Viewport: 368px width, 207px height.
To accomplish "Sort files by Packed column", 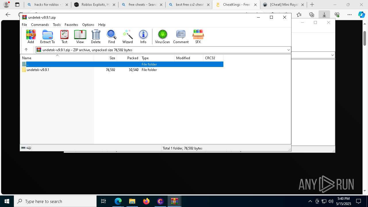I will point(129,58).
